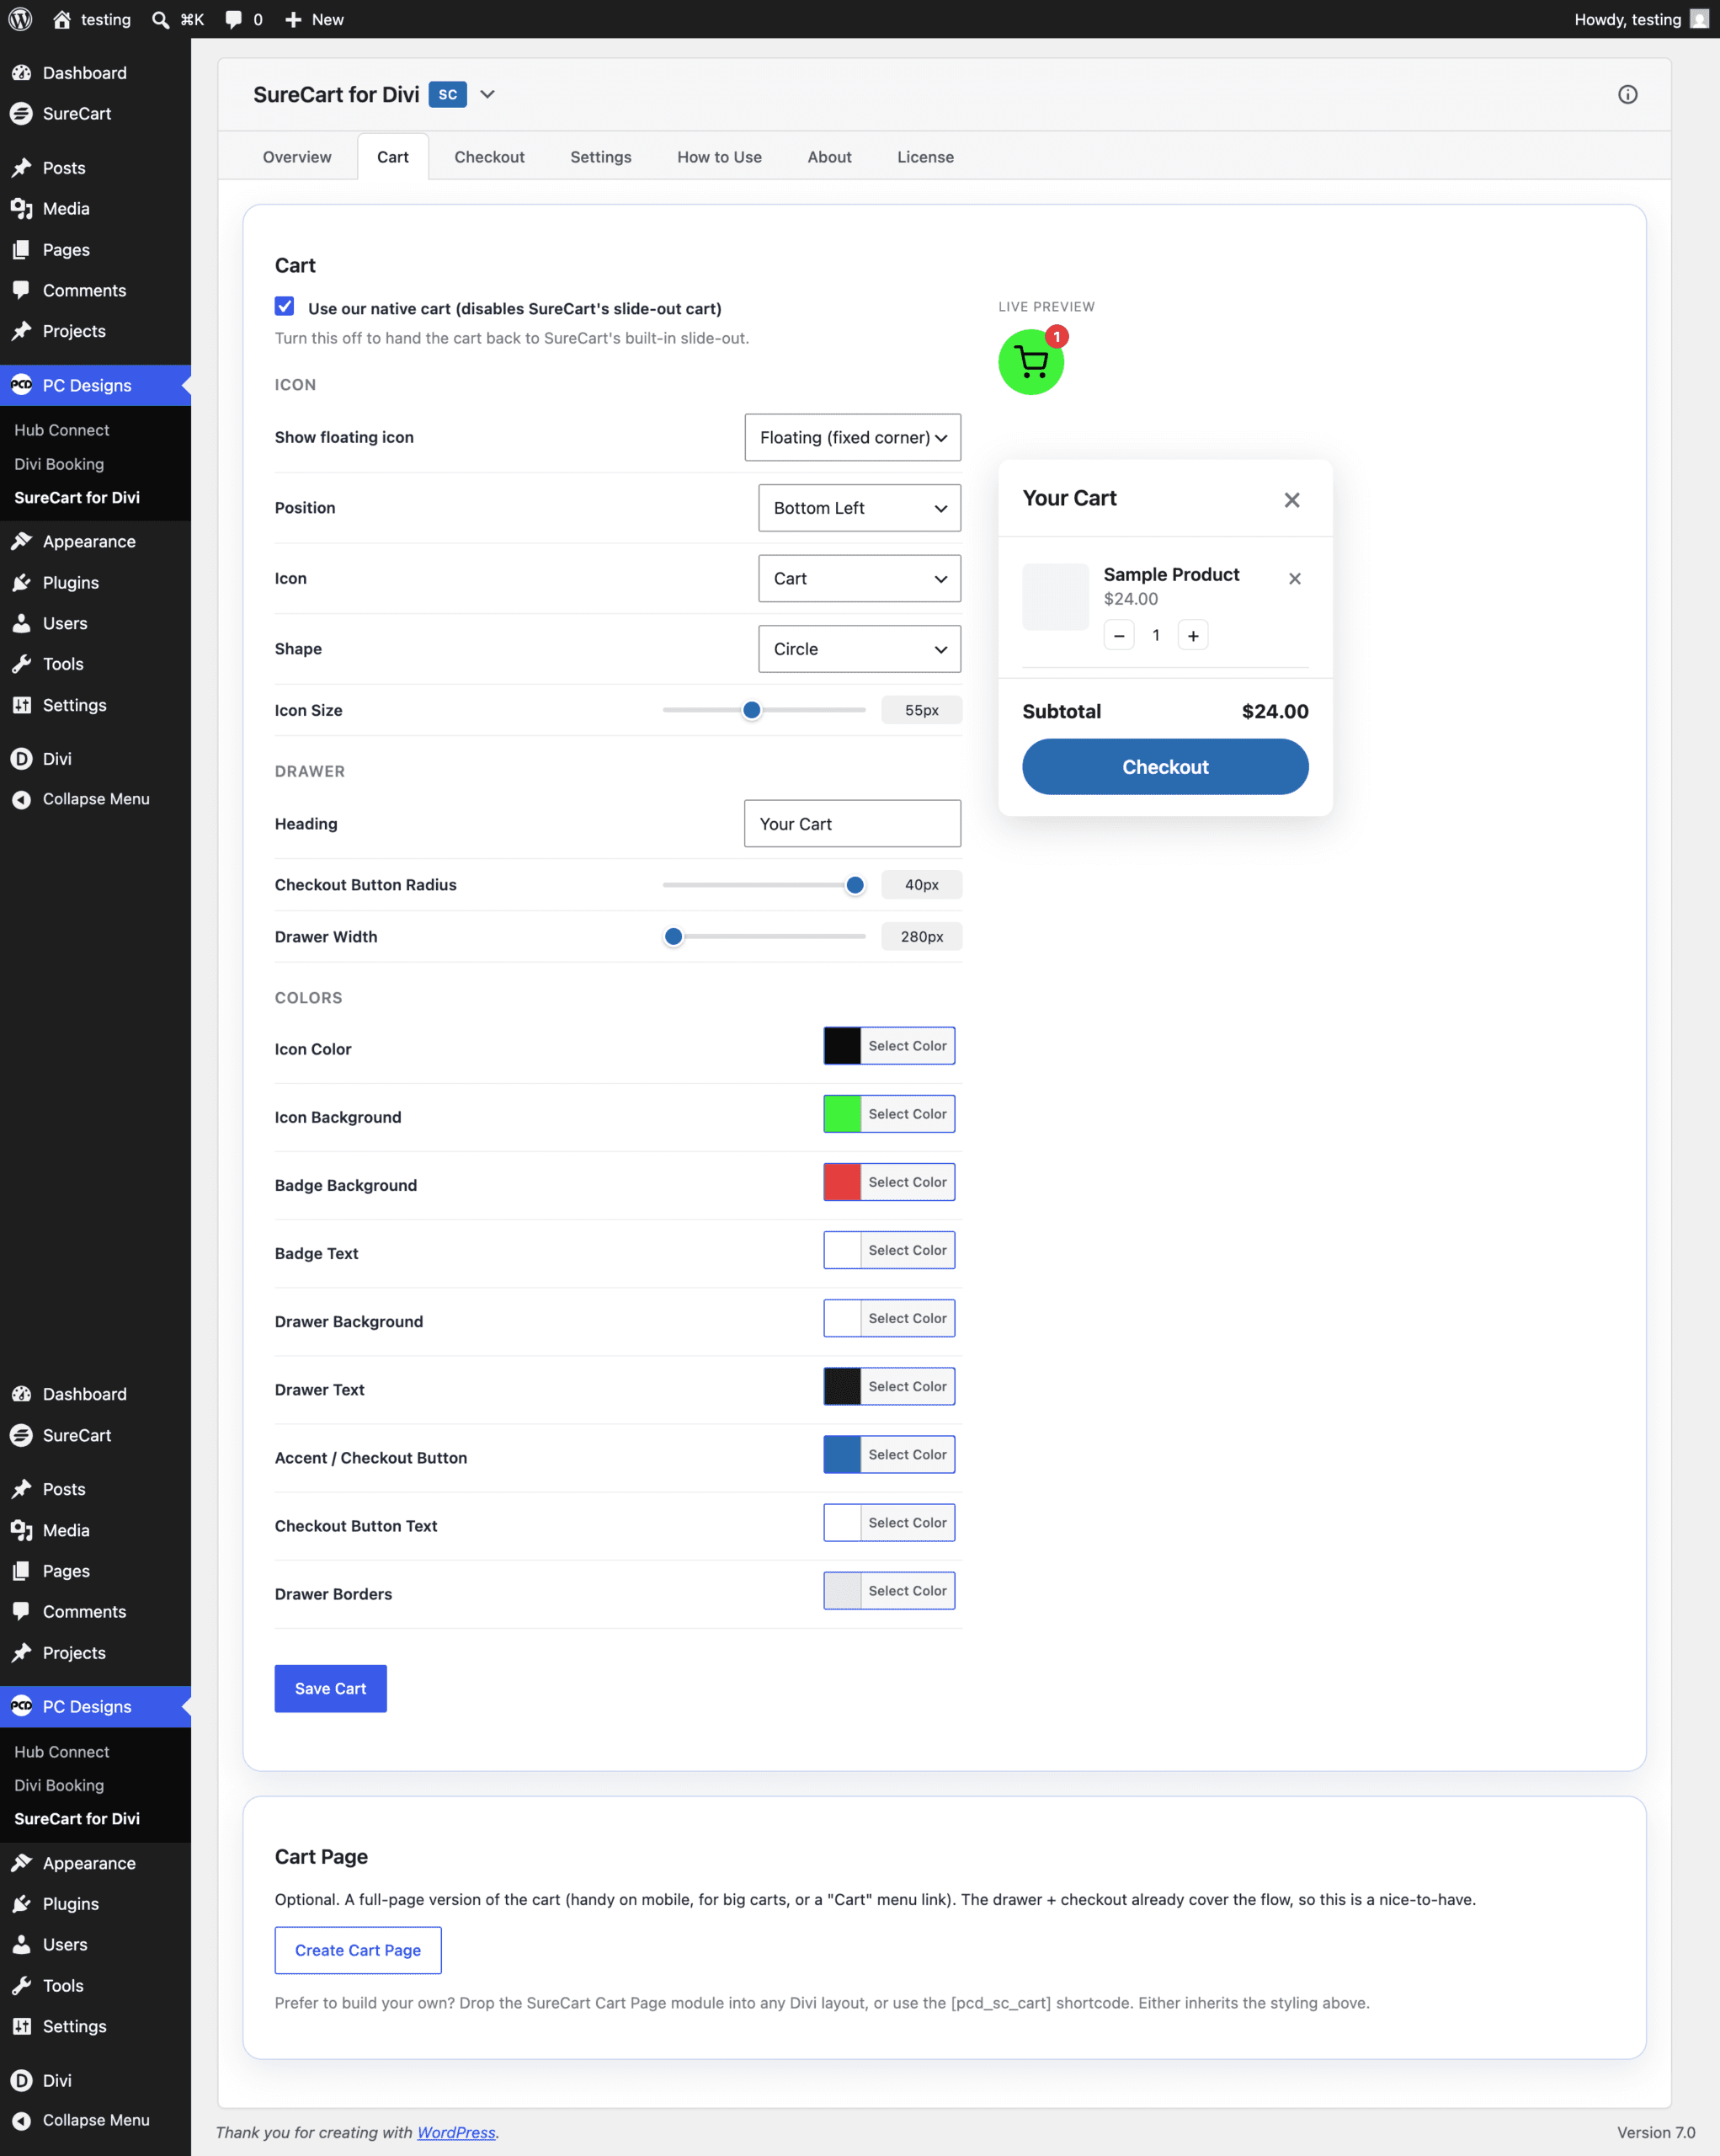This screenshot has width=1720, height=2156.
Task: Follow the WordPress footer link
Action: (x=455, y=2132)
